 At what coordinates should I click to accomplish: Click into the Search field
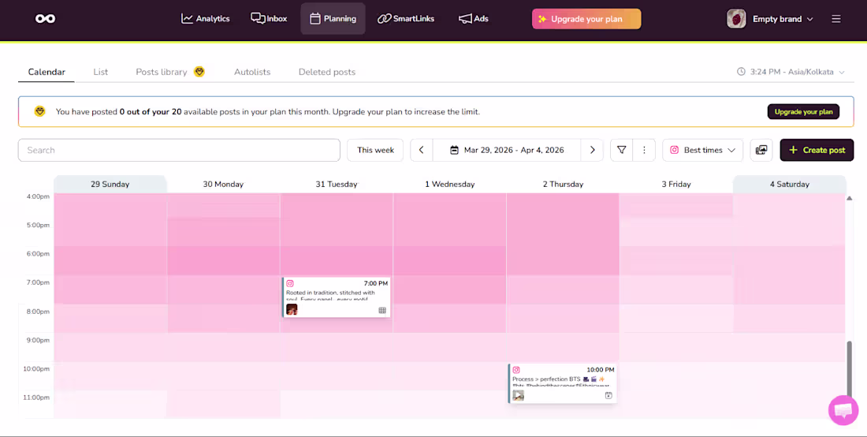[x=179, y=150]
